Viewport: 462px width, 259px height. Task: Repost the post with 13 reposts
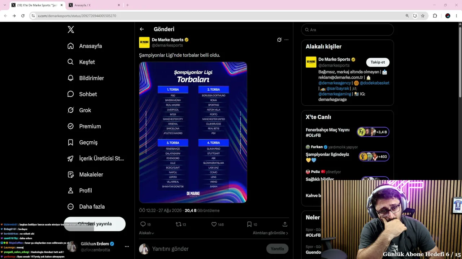(178, 224)
